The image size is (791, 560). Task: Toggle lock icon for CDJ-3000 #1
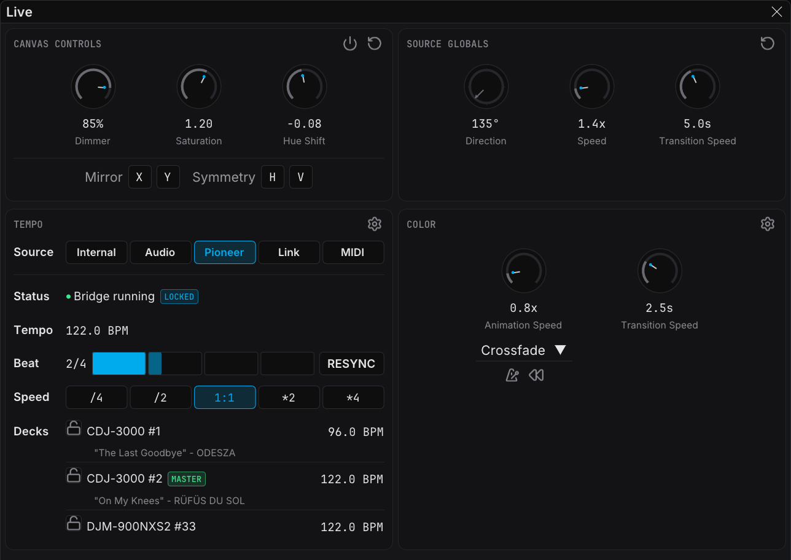pos(74,428)
